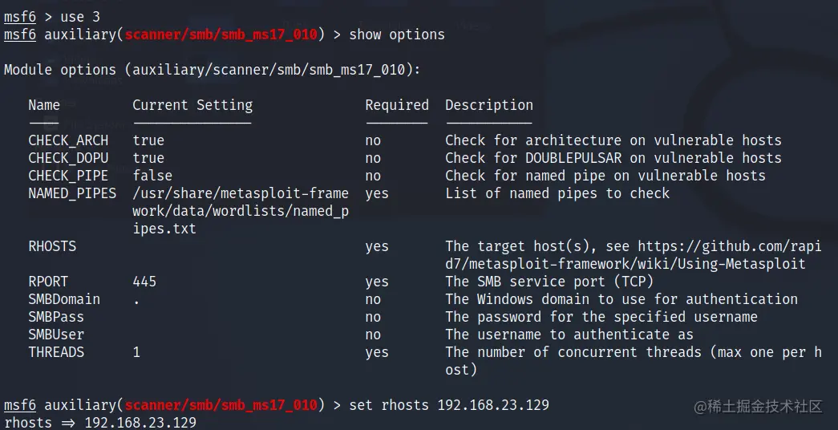Click the 'rhosts => 192.168.23.129' output line
The image size is (838, 430).
pyautogui.click(x=100, y=423)
